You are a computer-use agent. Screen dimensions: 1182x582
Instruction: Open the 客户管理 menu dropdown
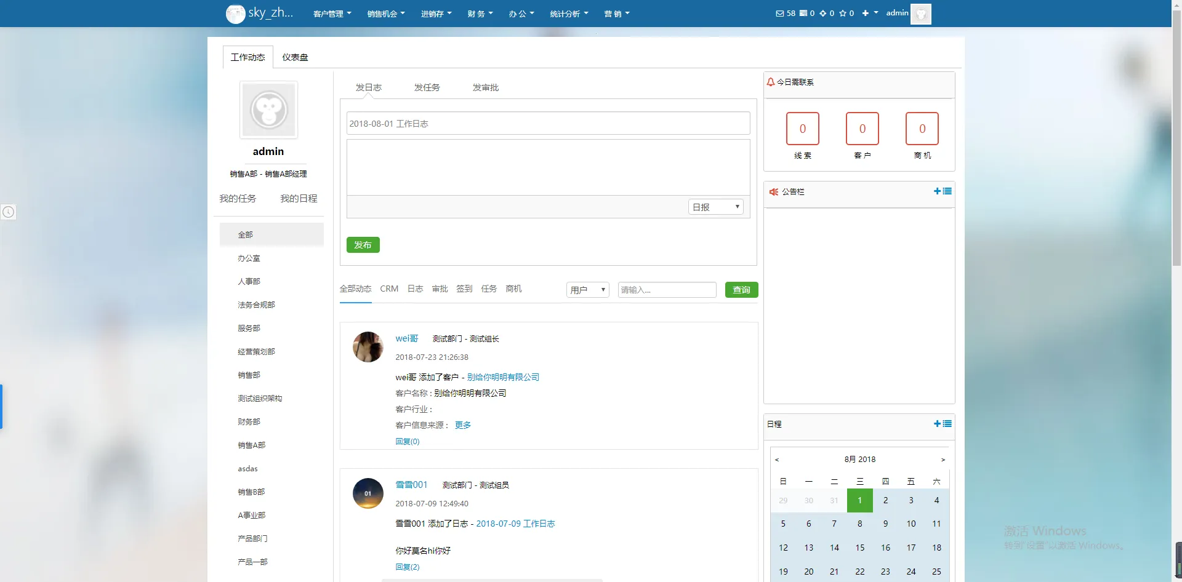(331, 13)
